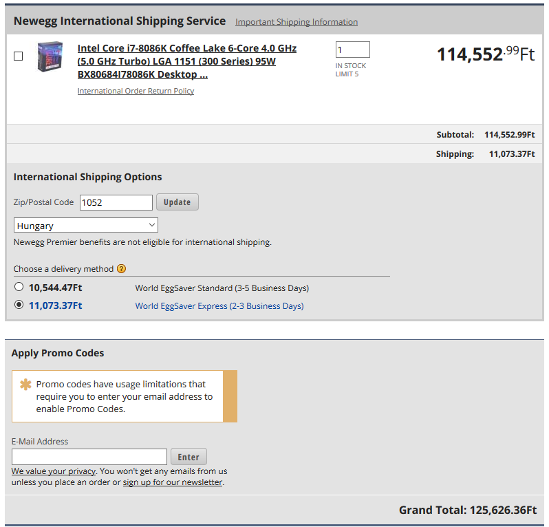Focus the Zip/Postal Code field
Image resolution: width=549 pixels, height=527 pixels.
(x=116, y=202)
